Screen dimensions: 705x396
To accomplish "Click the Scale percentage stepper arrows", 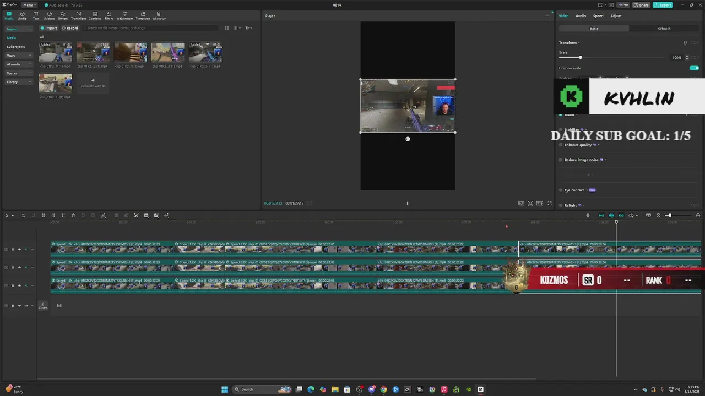I will click(687, 58).
